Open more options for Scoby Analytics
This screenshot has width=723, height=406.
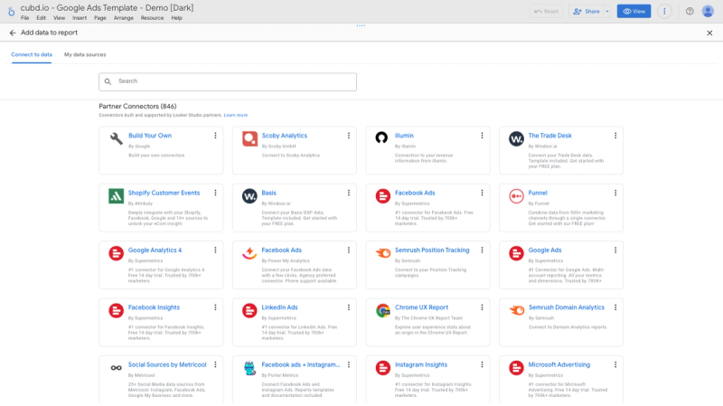(x=349, y=136)
